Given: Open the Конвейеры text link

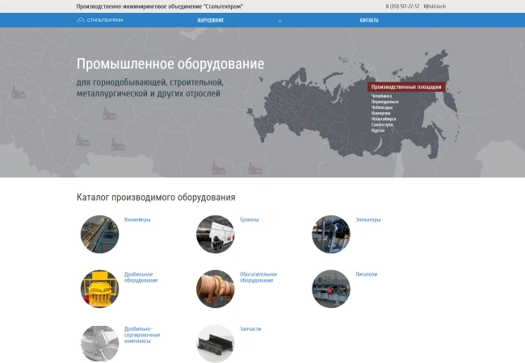Looking at the screenshot, I should pos(137,219).
